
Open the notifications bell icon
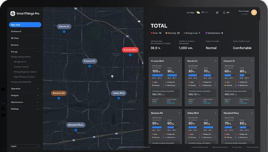tap(224, 13)
